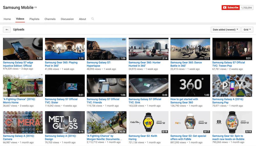Screen dimensions: 256x146
Task: Open Samsung Galaxy S7 edge Injustice Edition thumbnail
Action: click(23, 49)
